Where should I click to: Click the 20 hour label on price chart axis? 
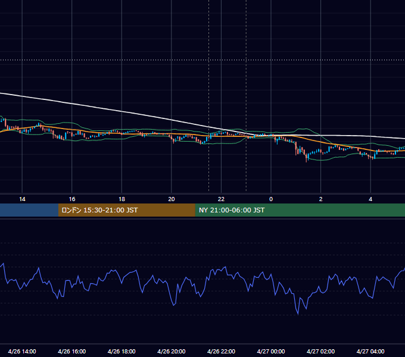pos(172,199)
